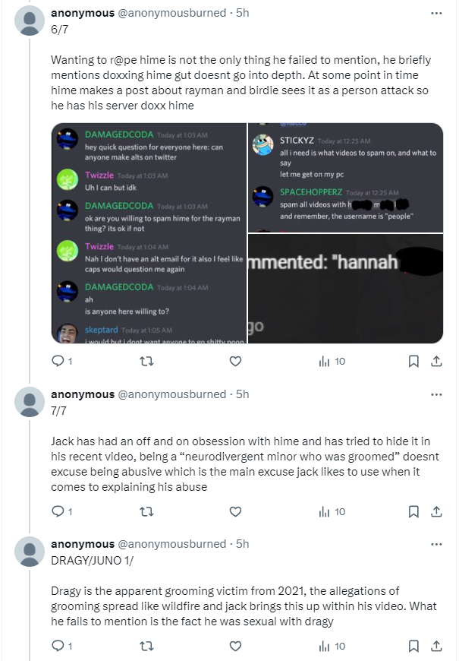Bookmark the 7/7 tweet

click(x=413, y=511)
